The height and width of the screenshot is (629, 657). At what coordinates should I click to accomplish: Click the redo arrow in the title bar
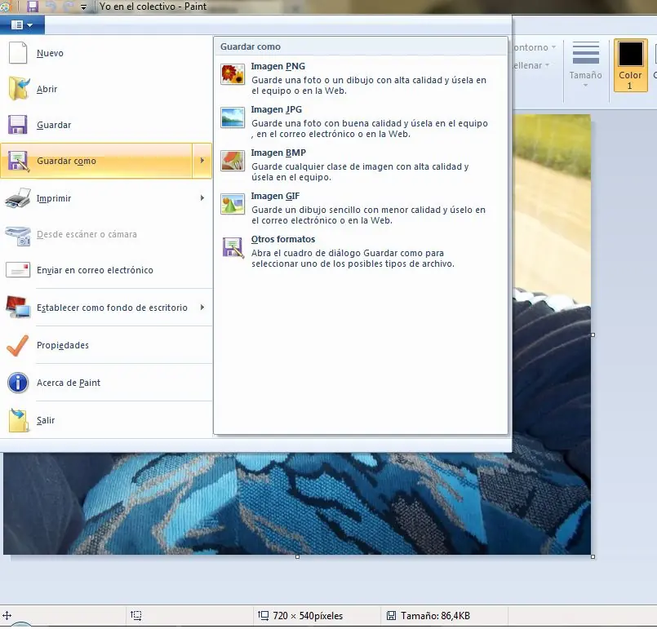69,7
